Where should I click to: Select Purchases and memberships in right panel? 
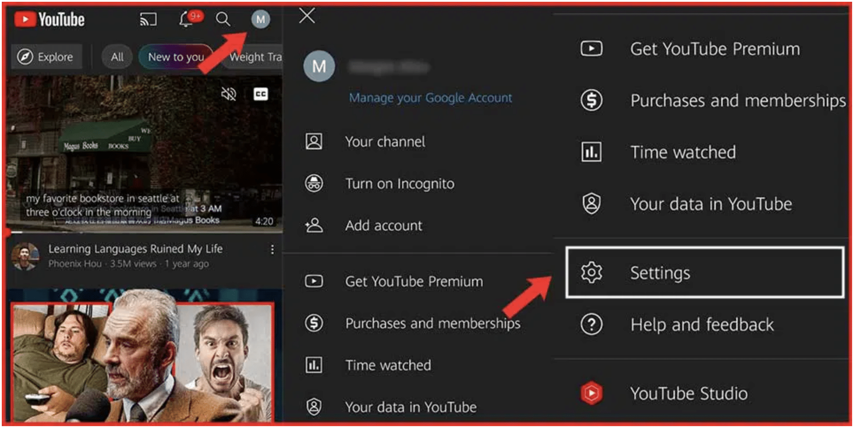(x=738, y=101)
